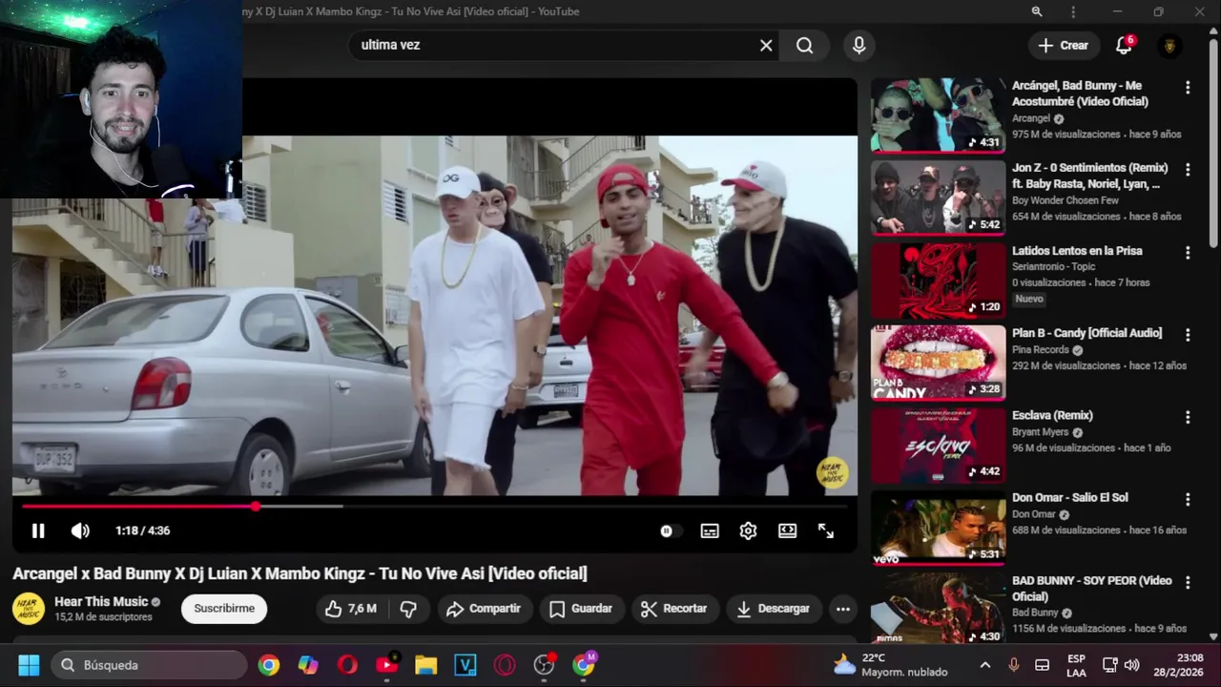Dislike the video with thumbs-down
Viewport: 1221px width, 687px height.
point(408,609)
